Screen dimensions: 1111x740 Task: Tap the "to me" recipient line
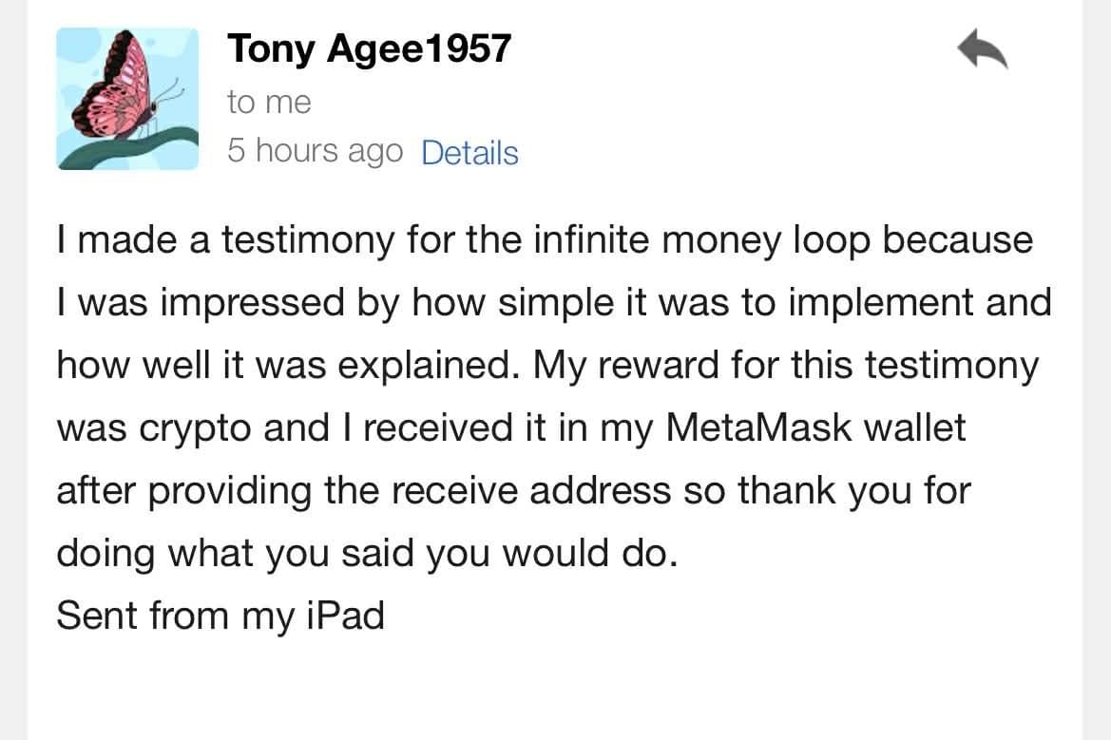[269, 102]
